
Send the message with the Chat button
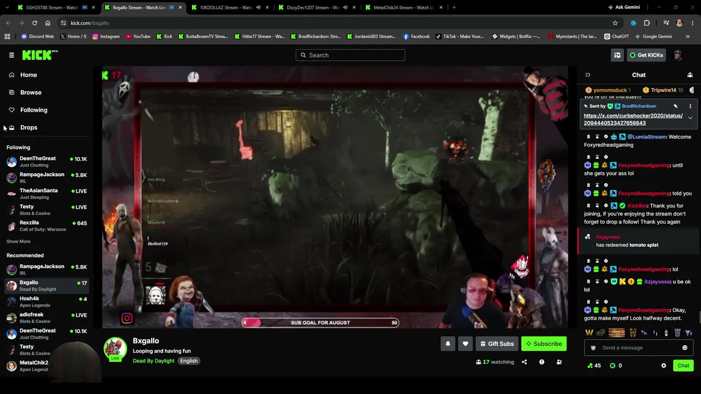683,366
